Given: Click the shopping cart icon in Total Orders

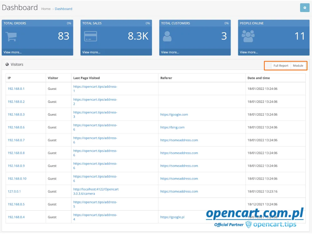Looking at the screenshot, I should coord(11,36).
